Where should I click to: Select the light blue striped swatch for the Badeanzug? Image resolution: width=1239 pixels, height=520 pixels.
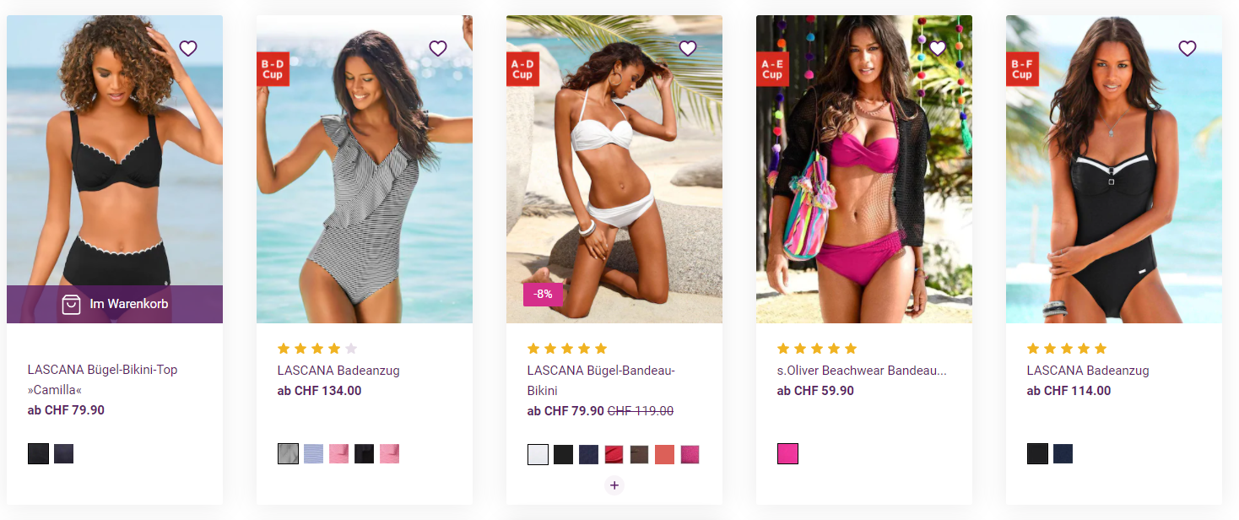tap(313, 454)
